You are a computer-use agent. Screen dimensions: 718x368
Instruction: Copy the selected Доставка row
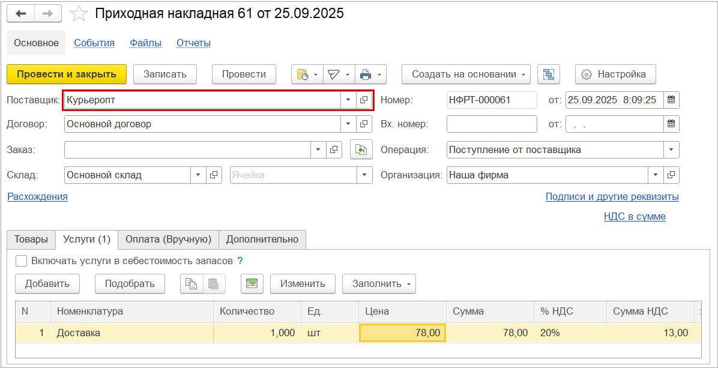click(192, 283)
